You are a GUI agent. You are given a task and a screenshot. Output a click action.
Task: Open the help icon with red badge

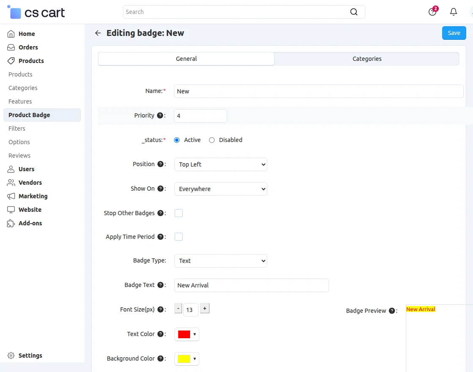pos(432,12)
